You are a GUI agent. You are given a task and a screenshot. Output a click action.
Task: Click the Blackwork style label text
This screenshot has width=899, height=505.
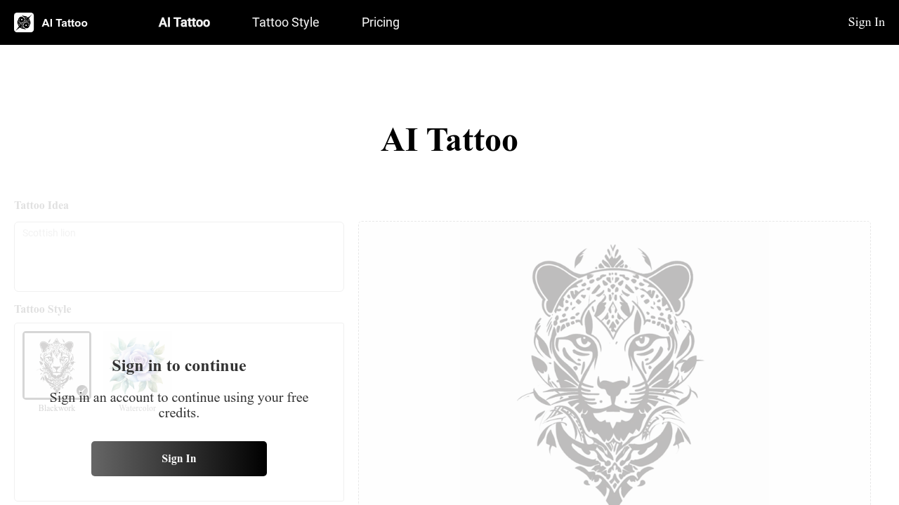(57, 408)
